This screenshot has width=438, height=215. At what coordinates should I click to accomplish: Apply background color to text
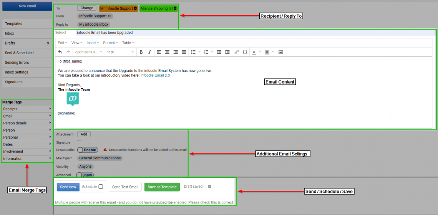(267, 52)
